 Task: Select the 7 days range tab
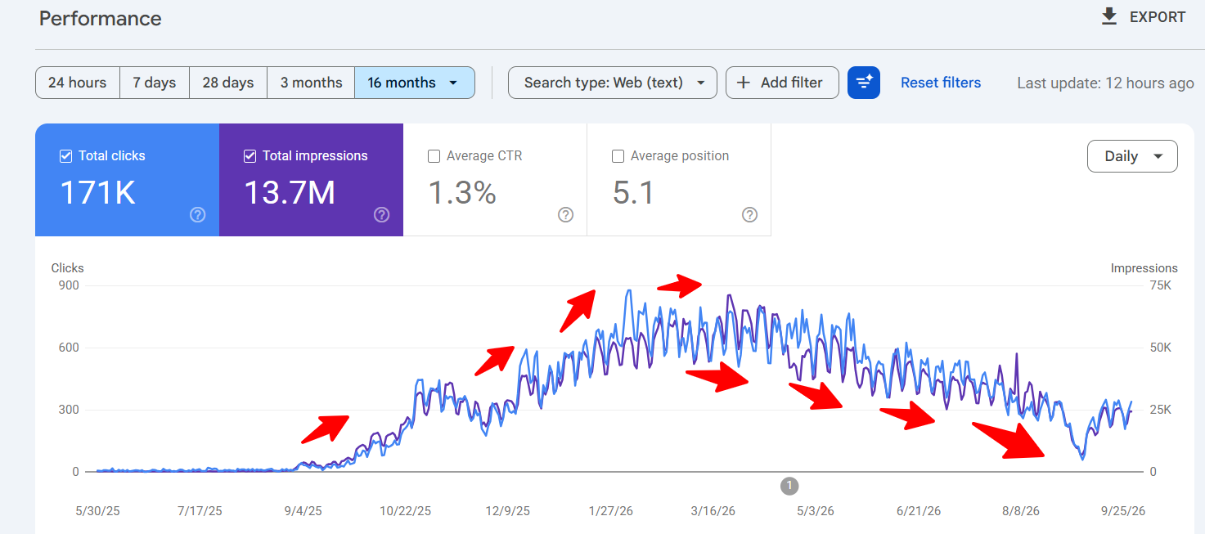155,83
